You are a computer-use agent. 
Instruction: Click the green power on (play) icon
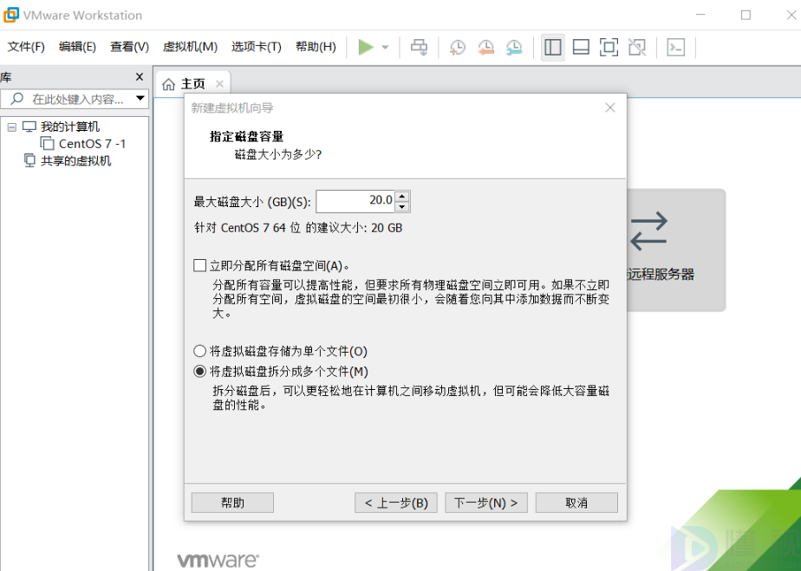pyautogui.click(x=366, y=47)
